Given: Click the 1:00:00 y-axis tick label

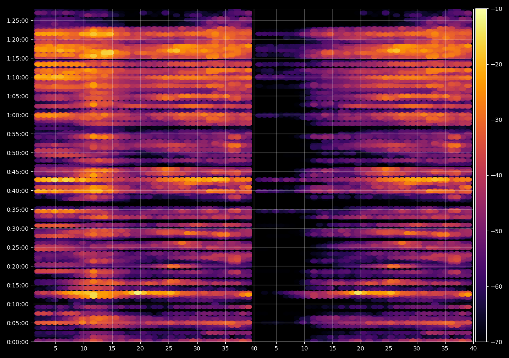Looking at the screenshot, I should pos(18,115).
